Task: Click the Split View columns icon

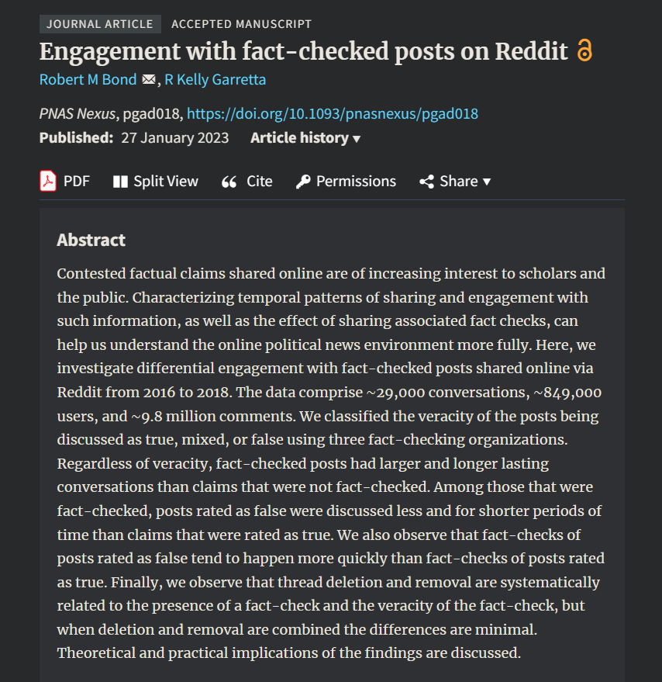Action: (x=120, y=182)
